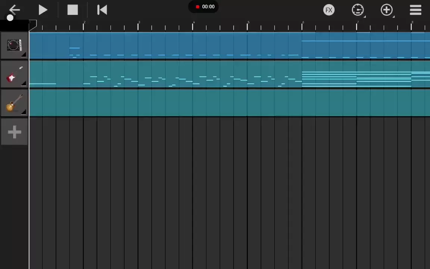Select the golden acoustic guitar track icon

point(13,103)
